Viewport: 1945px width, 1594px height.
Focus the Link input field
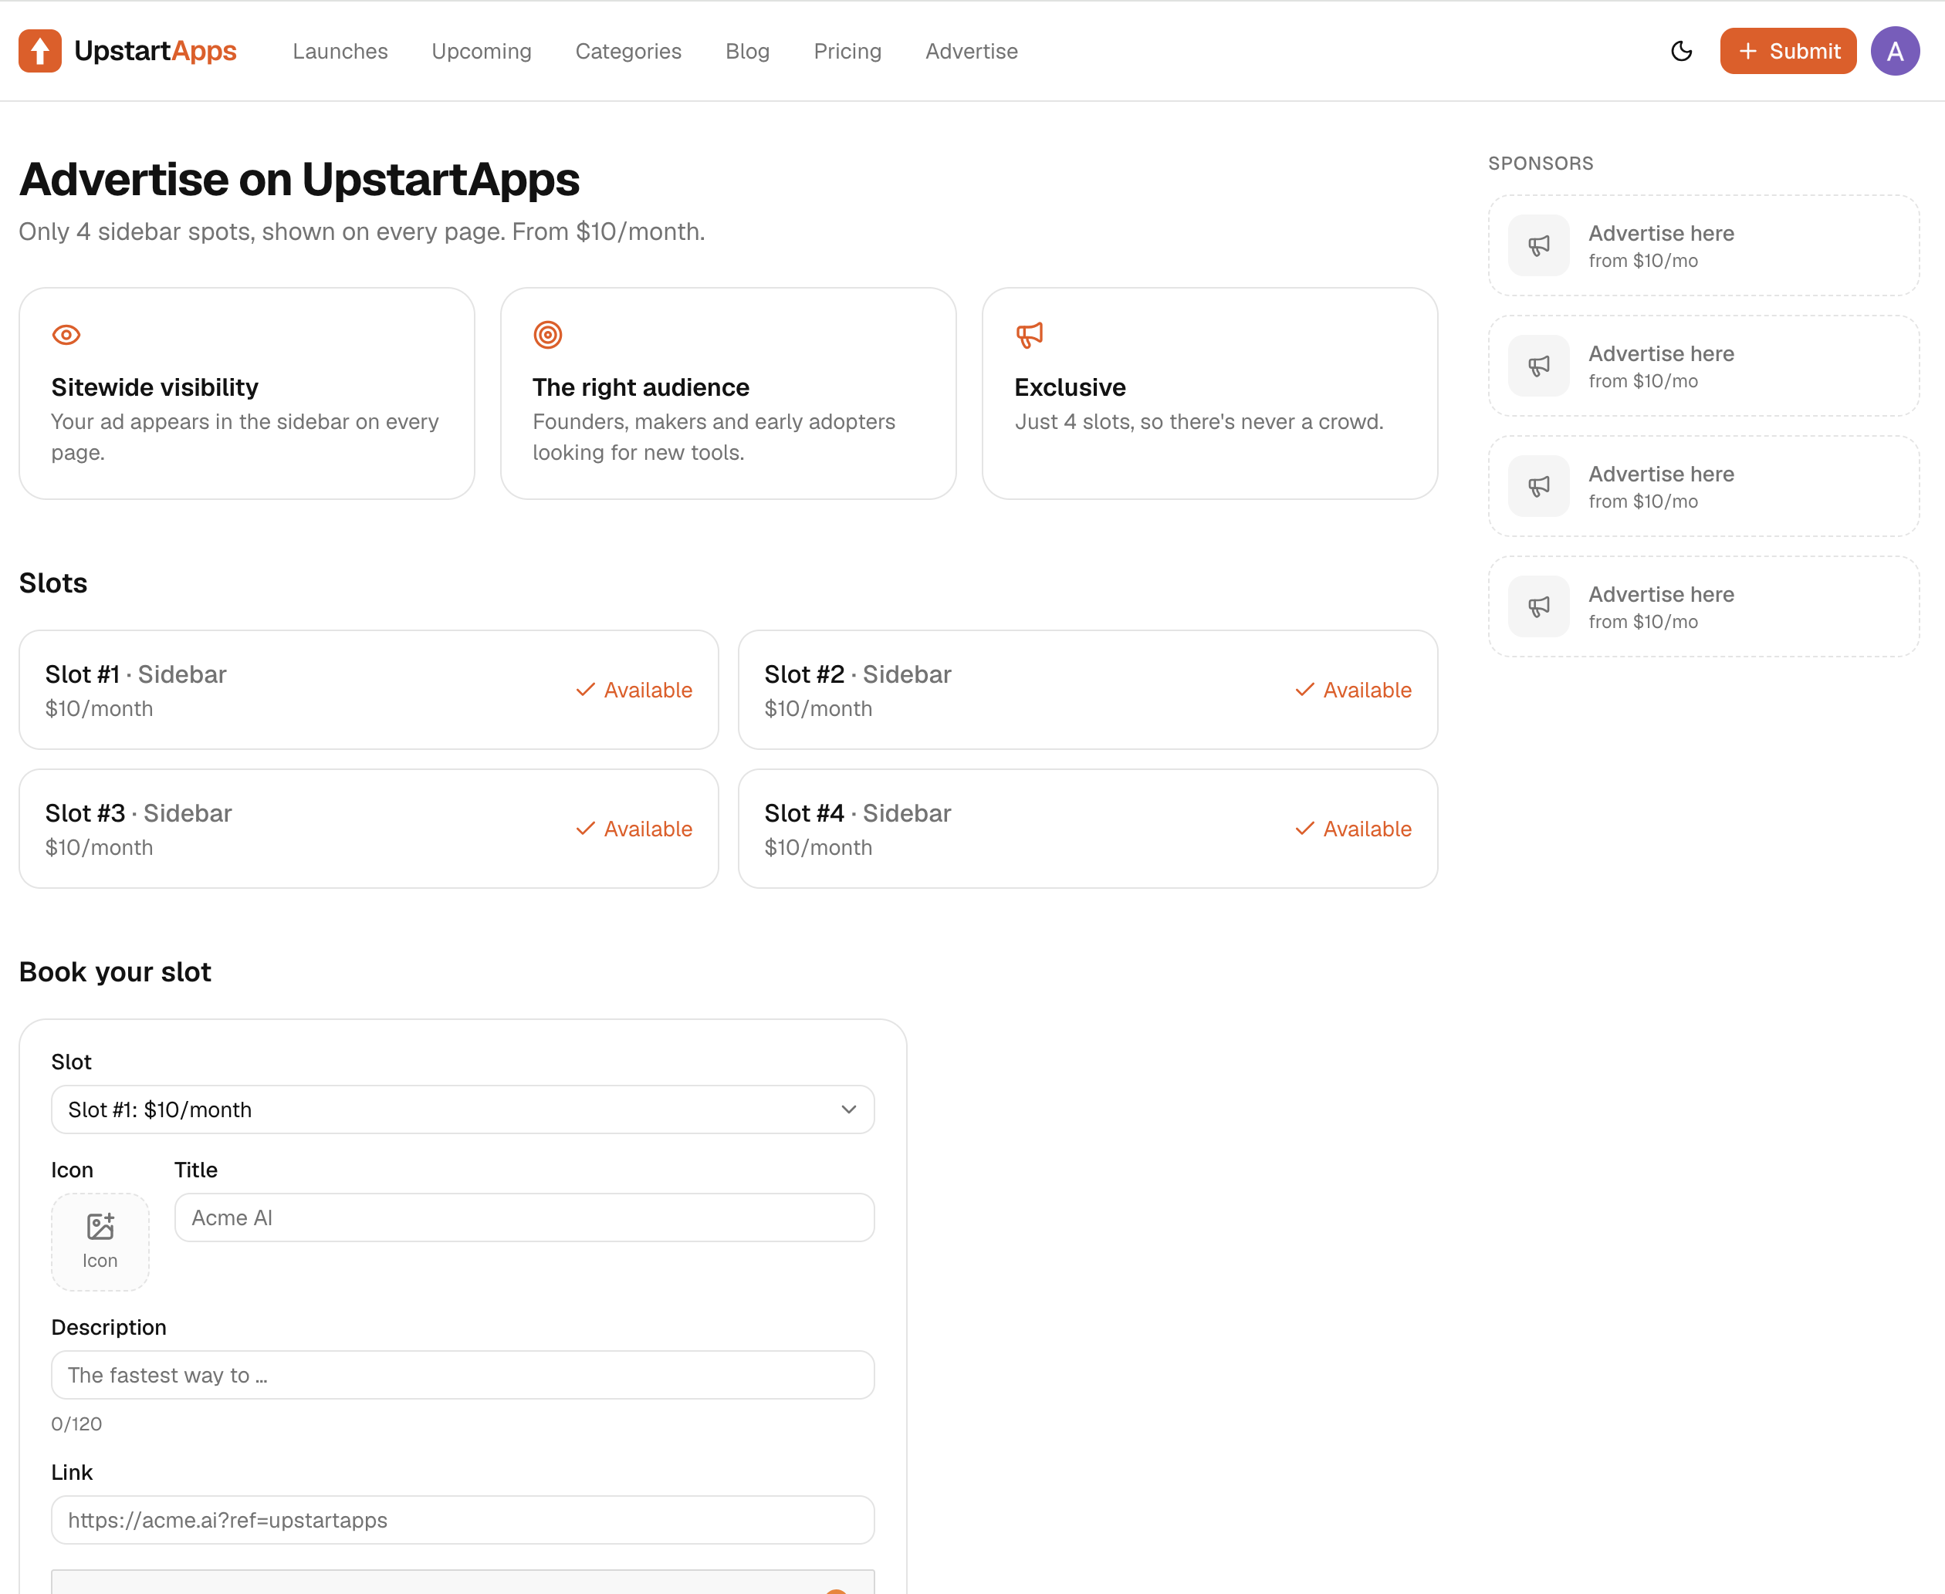(x=463, y=1520)
